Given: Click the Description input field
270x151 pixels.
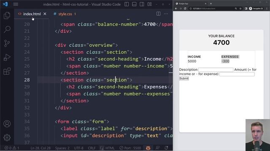Looking at the screenshot, I should [216, 70].
